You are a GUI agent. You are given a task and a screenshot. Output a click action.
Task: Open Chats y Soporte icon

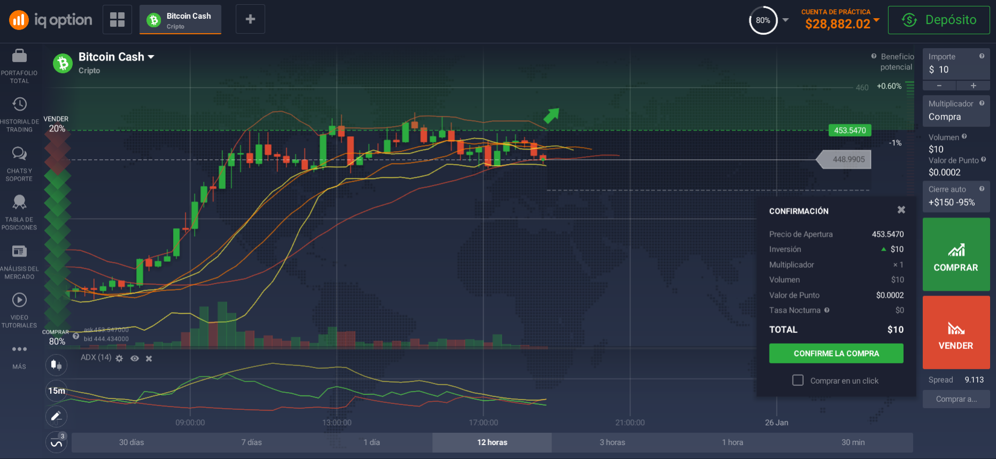tap(19, 154)
